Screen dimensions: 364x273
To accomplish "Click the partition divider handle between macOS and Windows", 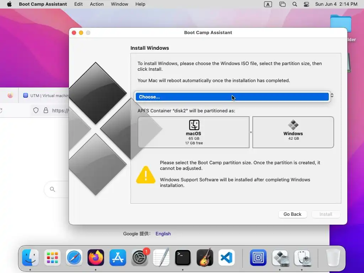I will point(251,132).
